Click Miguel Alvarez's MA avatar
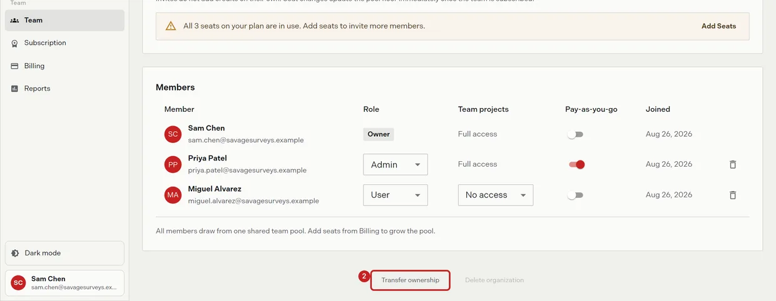Screen dimensions: 776x301 [173, 195]
